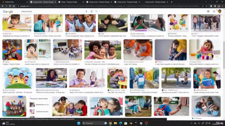Open the browser extensions puzzle icon
The width and height of the screenshot is (225, 126).
point(211,6)
